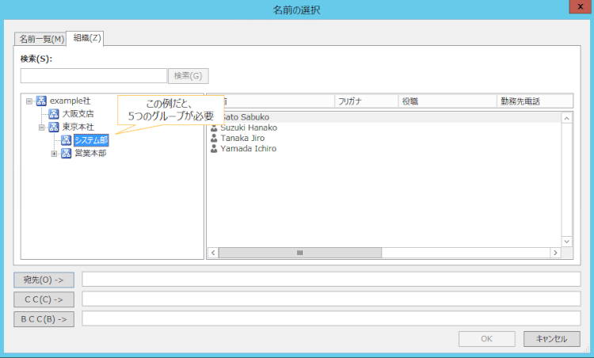This screenshot has height=358, width=594.
Task: Collapse the 東京本社 tree node
Action: point(42,127)
